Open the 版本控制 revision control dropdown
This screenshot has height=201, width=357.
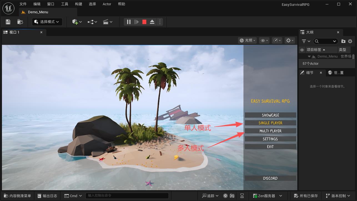(x=338, y=196)
